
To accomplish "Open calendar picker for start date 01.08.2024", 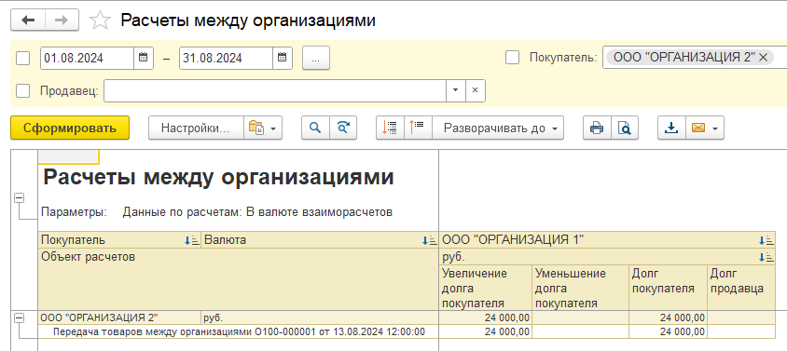I will 143,58.
